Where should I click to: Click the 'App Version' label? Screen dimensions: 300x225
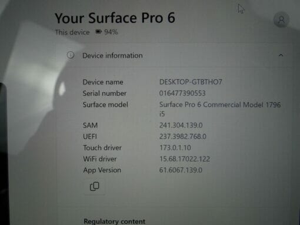[x=102, y=170]
